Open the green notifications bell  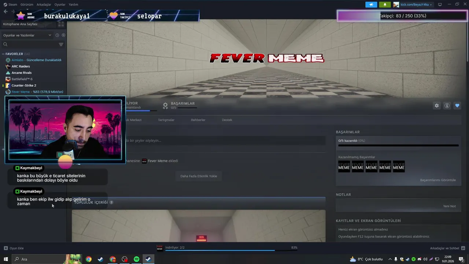[x=385, y=4]
